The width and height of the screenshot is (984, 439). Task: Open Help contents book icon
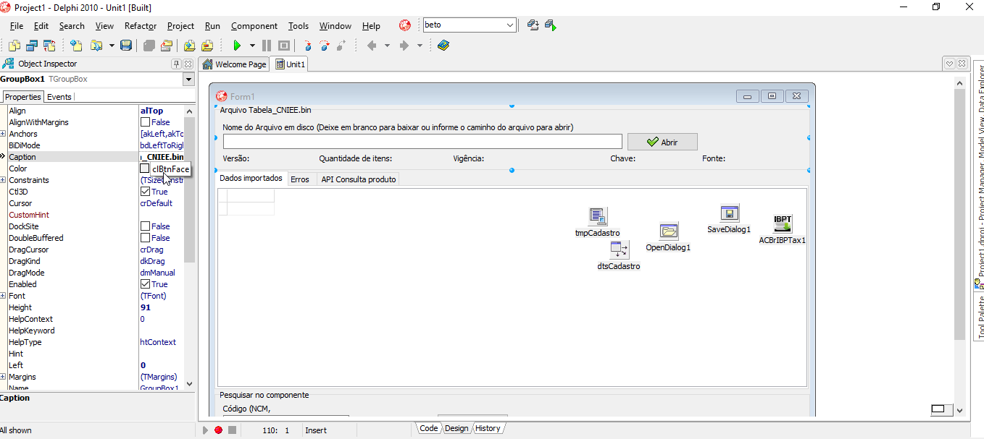443,46
